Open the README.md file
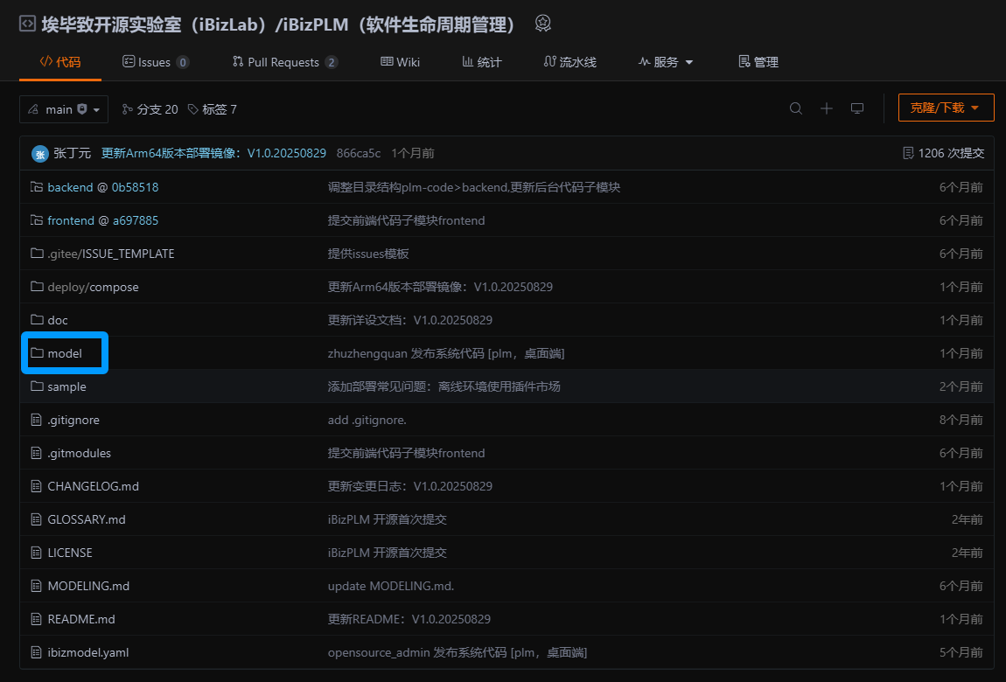 [x=81, y=619]
